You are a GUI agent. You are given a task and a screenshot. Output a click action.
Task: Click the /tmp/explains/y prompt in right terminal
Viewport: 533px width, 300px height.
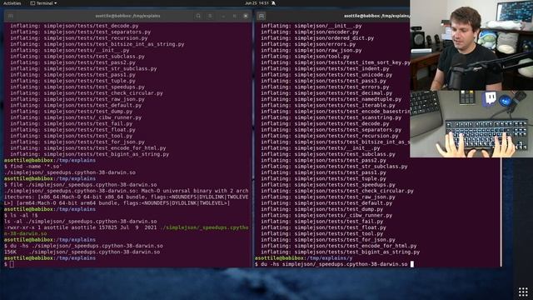303,258
